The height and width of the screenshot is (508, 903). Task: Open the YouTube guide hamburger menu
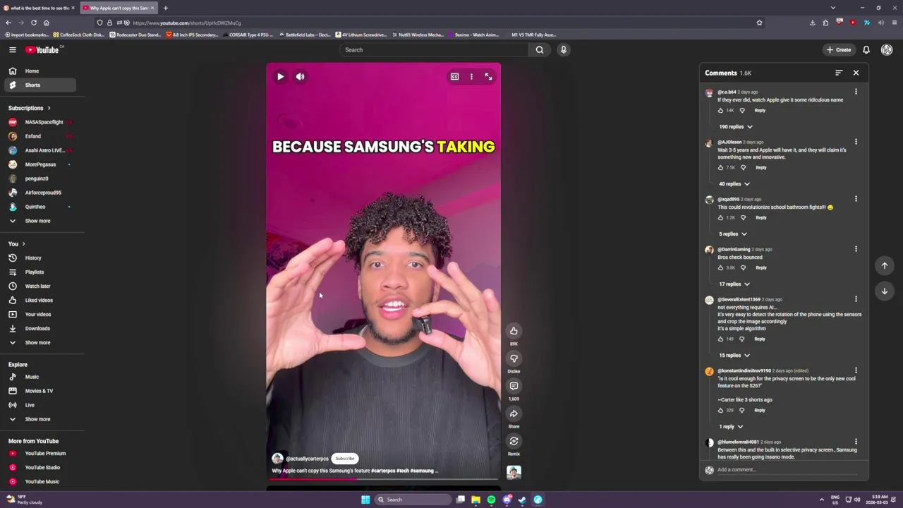click(12, 49)
